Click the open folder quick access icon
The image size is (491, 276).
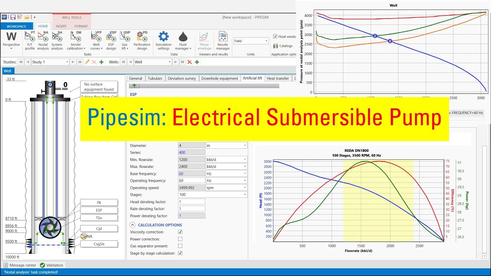[x=27, y=17]
